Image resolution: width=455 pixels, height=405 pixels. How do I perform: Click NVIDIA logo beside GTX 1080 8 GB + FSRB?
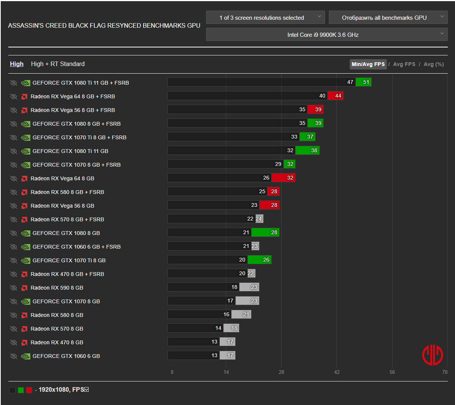25,124
